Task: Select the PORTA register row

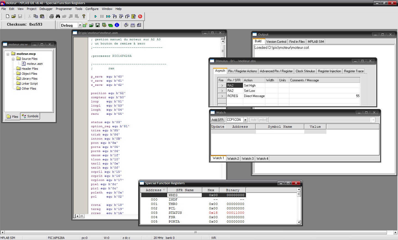Action: pos(193,222)
